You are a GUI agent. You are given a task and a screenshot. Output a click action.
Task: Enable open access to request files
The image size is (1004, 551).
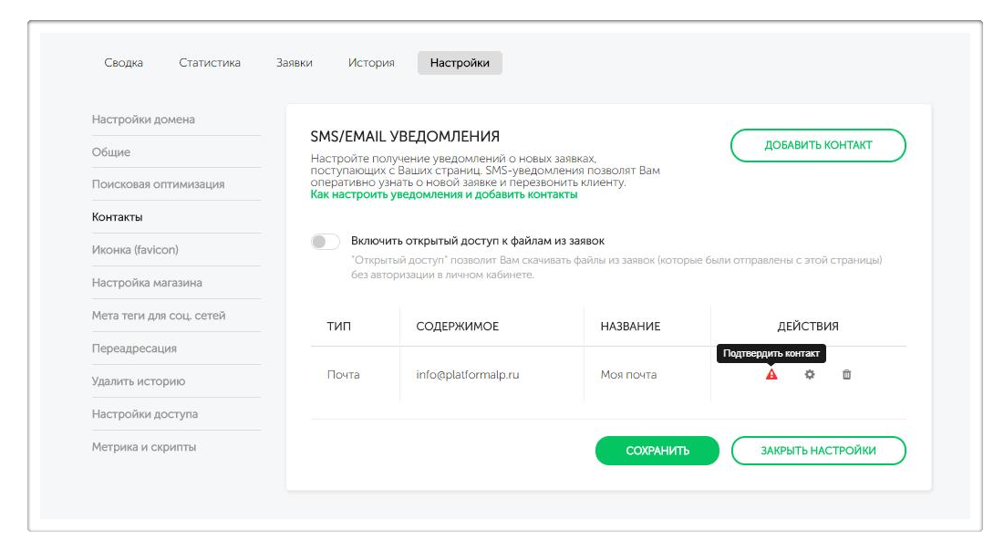coord(326,242)
